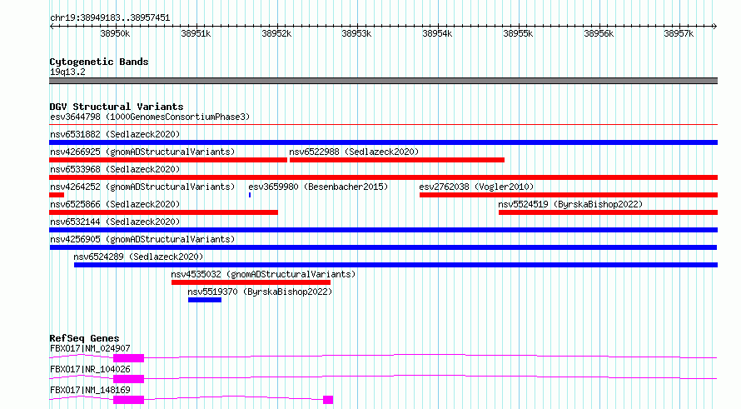Select the gray 19q13.2 cytogenetic band bar
The height and width of the screenshot is (409, 741).
pos(383,81)
